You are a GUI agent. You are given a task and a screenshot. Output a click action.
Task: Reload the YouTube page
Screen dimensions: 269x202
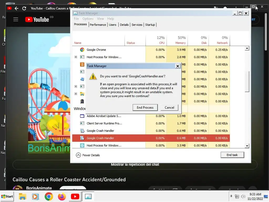(x=24, y=8)
